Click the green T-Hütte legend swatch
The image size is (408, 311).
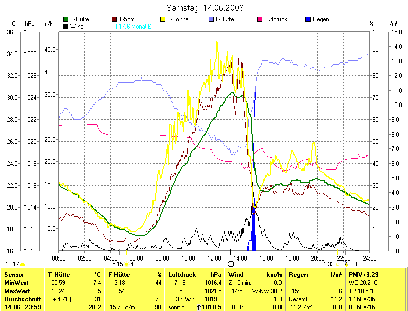66,19
